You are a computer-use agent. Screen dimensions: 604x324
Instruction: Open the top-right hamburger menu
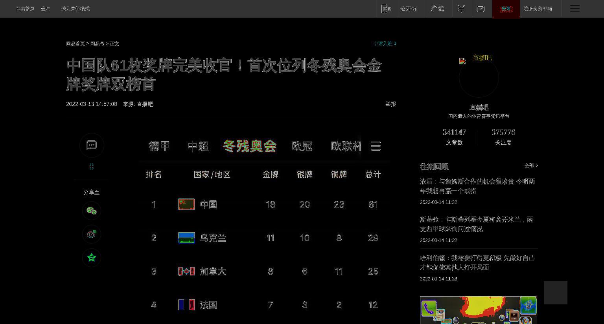coord(575,9)
